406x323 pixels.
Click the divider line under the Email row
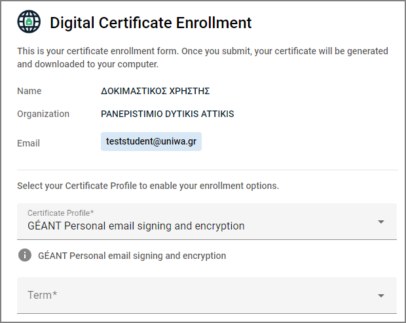(x=208, y=170)
